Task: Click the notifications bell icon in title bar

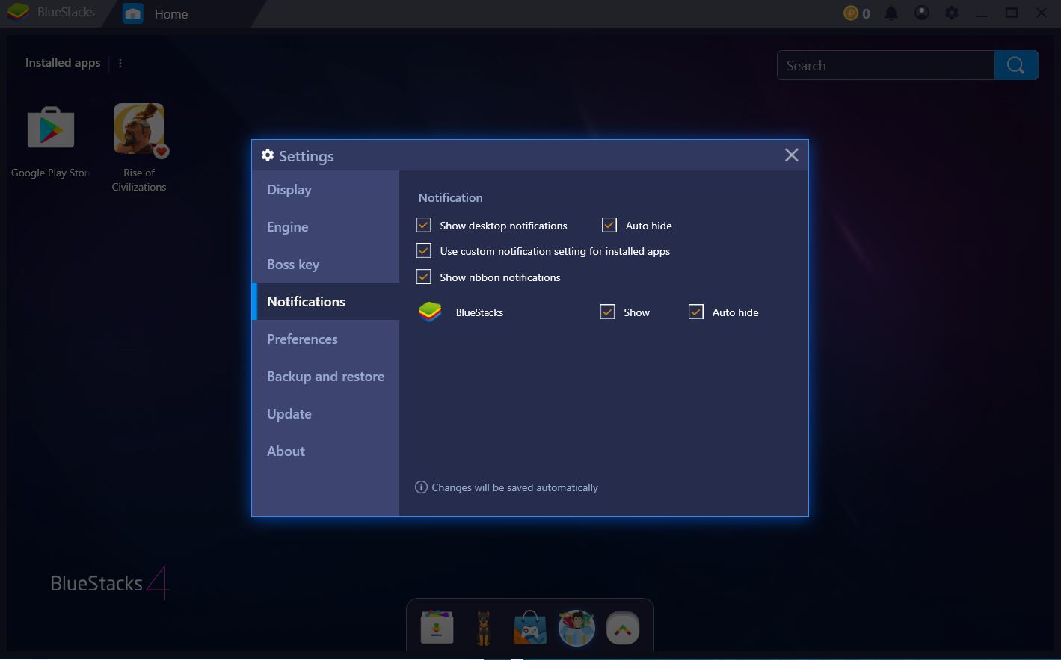Action: [891, 13]
